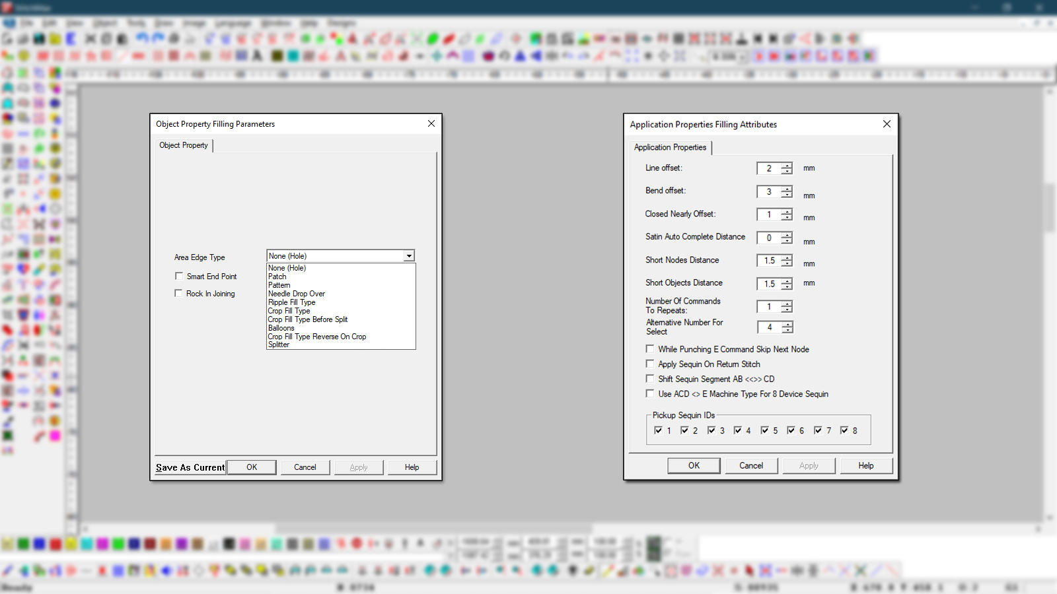Uncheck Pickup Sequin ID 5
This screenshot has height=594, width=1057.
pyautogui.click(x=764, y=430)
